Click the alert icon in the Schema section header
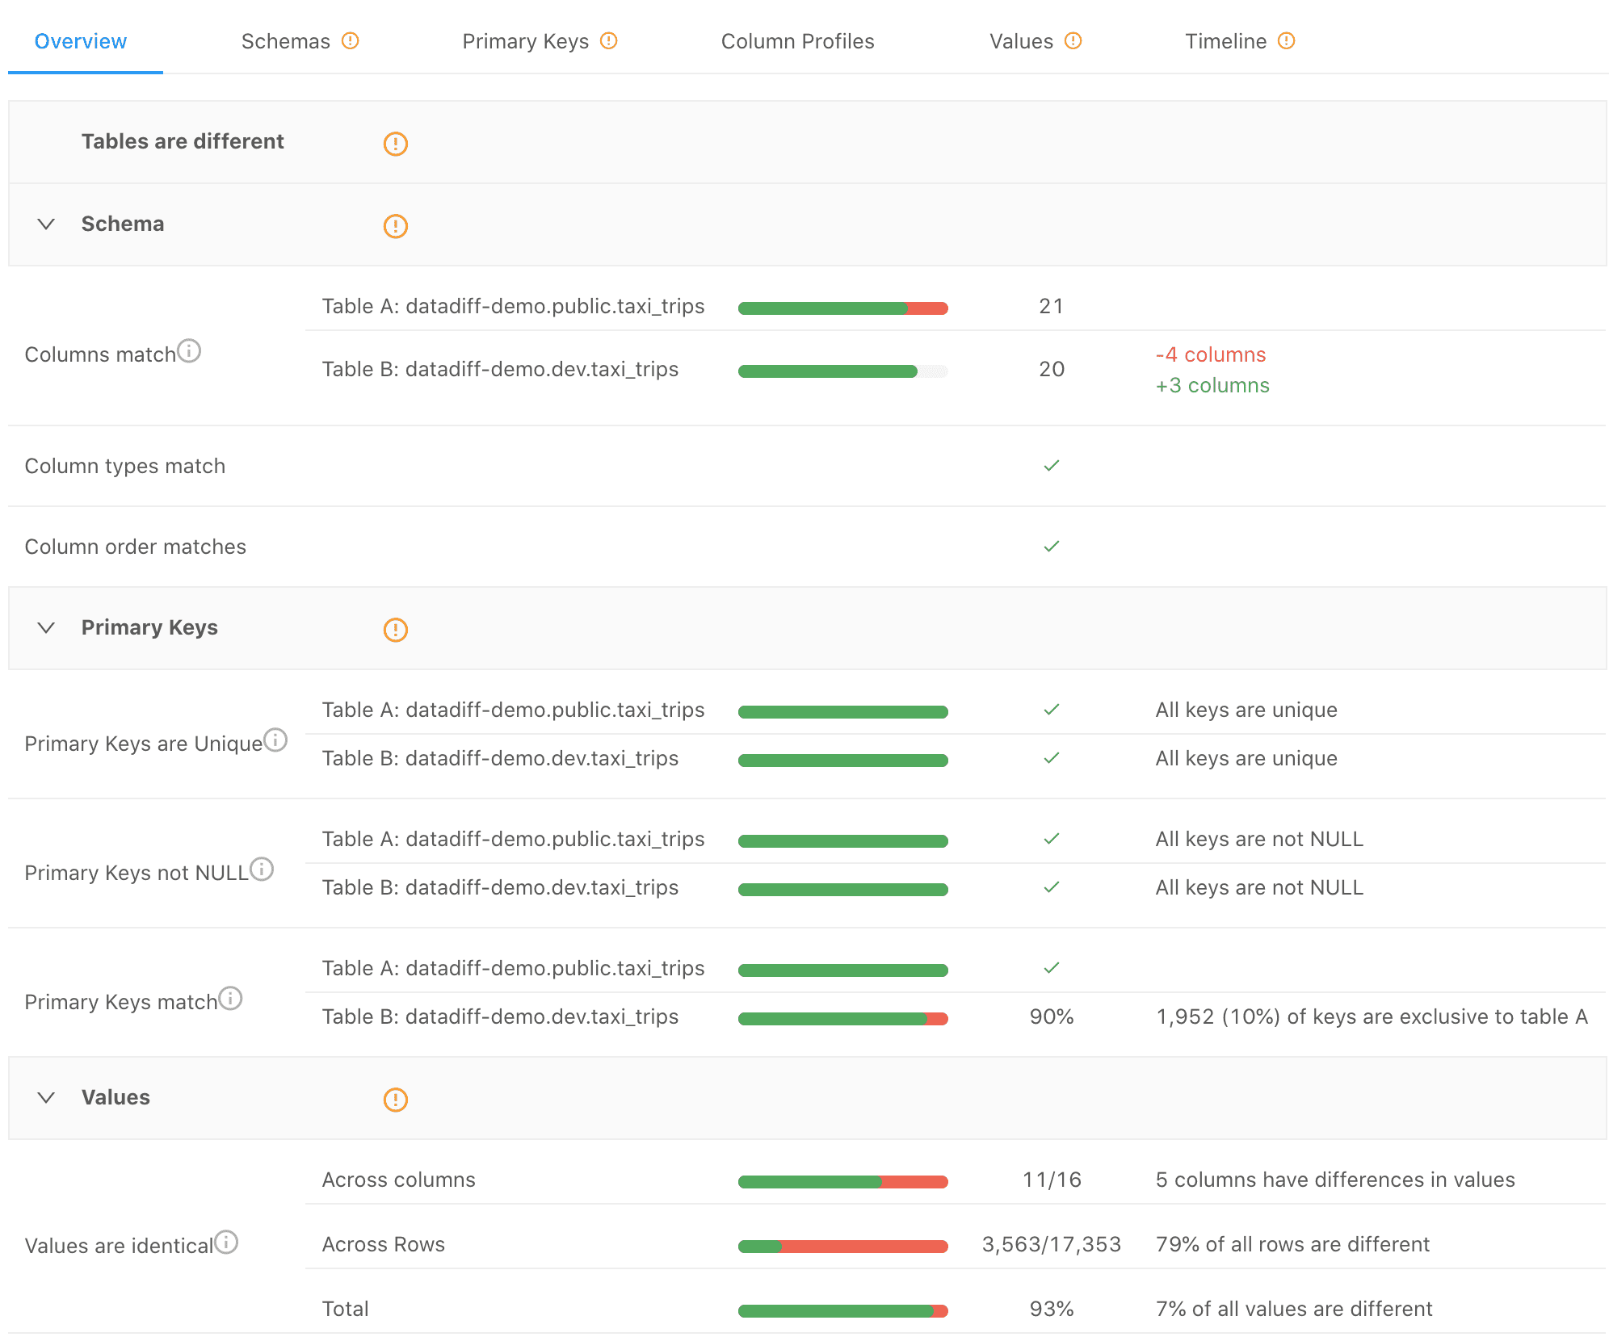The height and width of the screenshot is (1337, 1609). (x=395, y=225)
